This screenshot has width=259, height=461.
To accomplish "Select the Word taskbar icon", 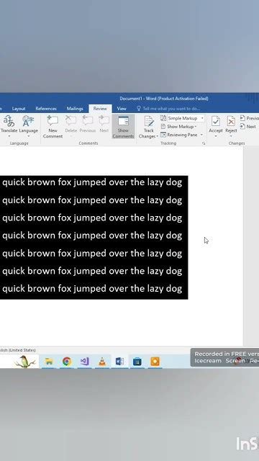I will (119, 362).
